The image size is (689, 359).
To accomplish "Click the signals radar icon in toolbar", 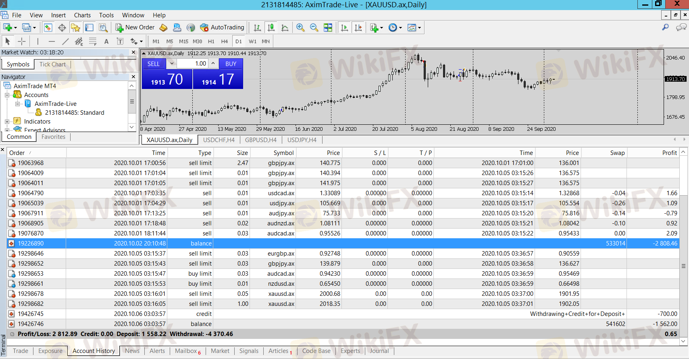I will pyautogui.click(x=191, y=27).
